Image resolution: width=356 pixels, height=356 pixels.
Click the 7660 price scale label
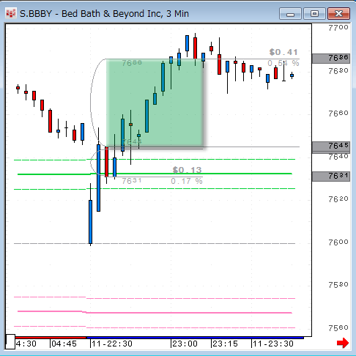click(x=338, y=114)
